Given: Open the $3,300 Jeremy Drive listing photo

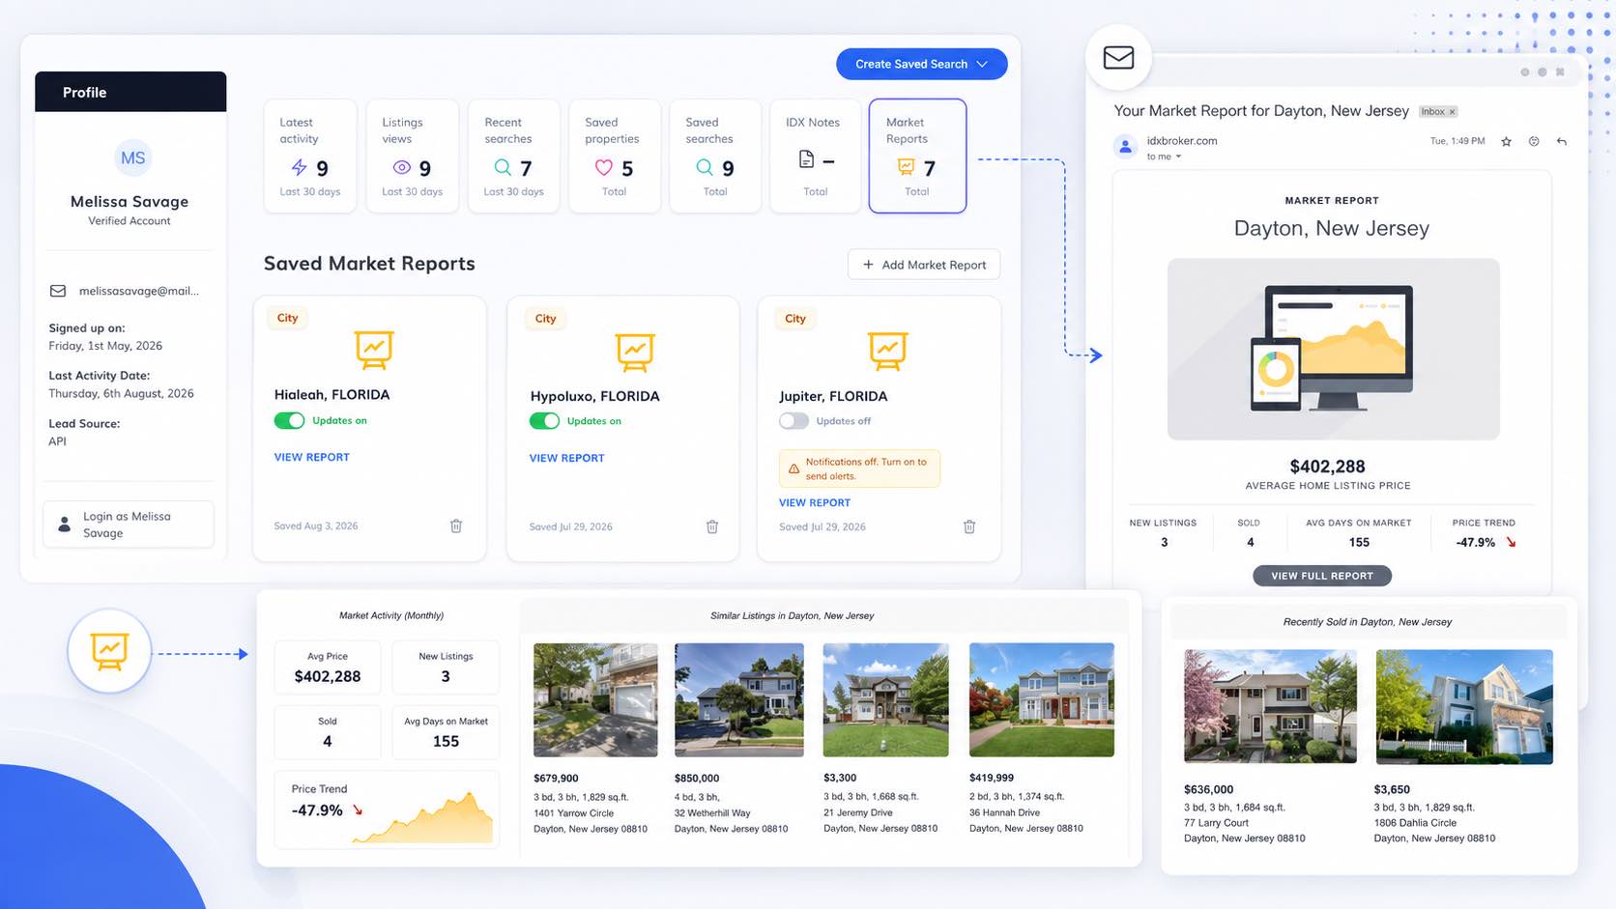Looking at the screenshot, I should pos(885,700).
